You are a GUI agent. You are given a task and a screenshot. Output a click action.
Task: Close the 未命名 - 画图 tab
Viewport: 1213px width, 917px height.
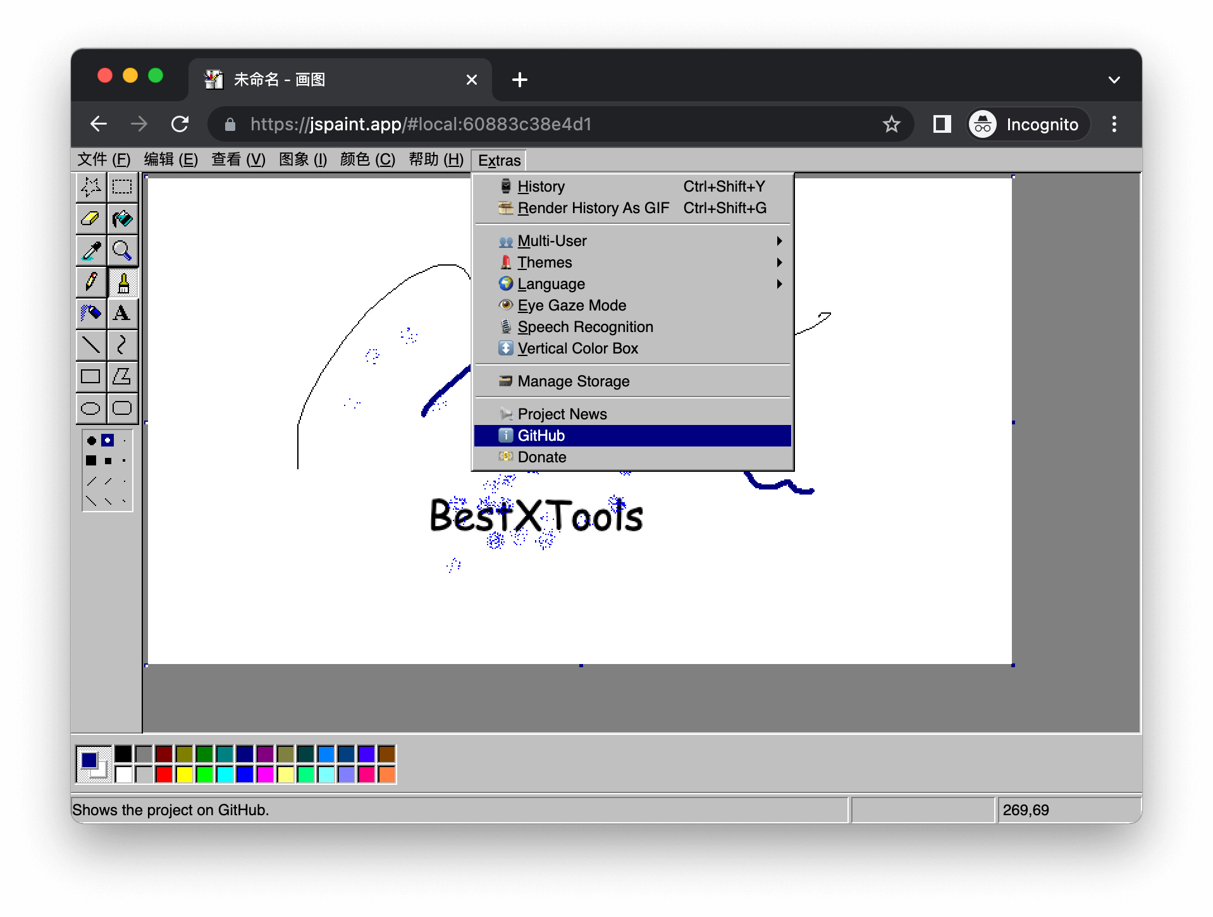point(472,80)
